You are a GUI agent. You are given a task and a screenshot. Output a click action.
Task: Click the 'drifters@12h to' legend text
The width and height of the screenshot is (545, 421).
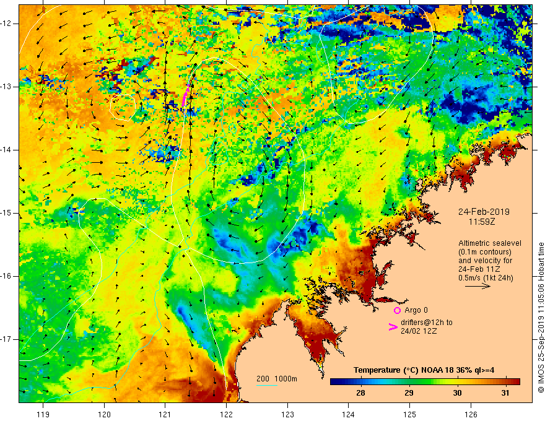tap(427, 323)
